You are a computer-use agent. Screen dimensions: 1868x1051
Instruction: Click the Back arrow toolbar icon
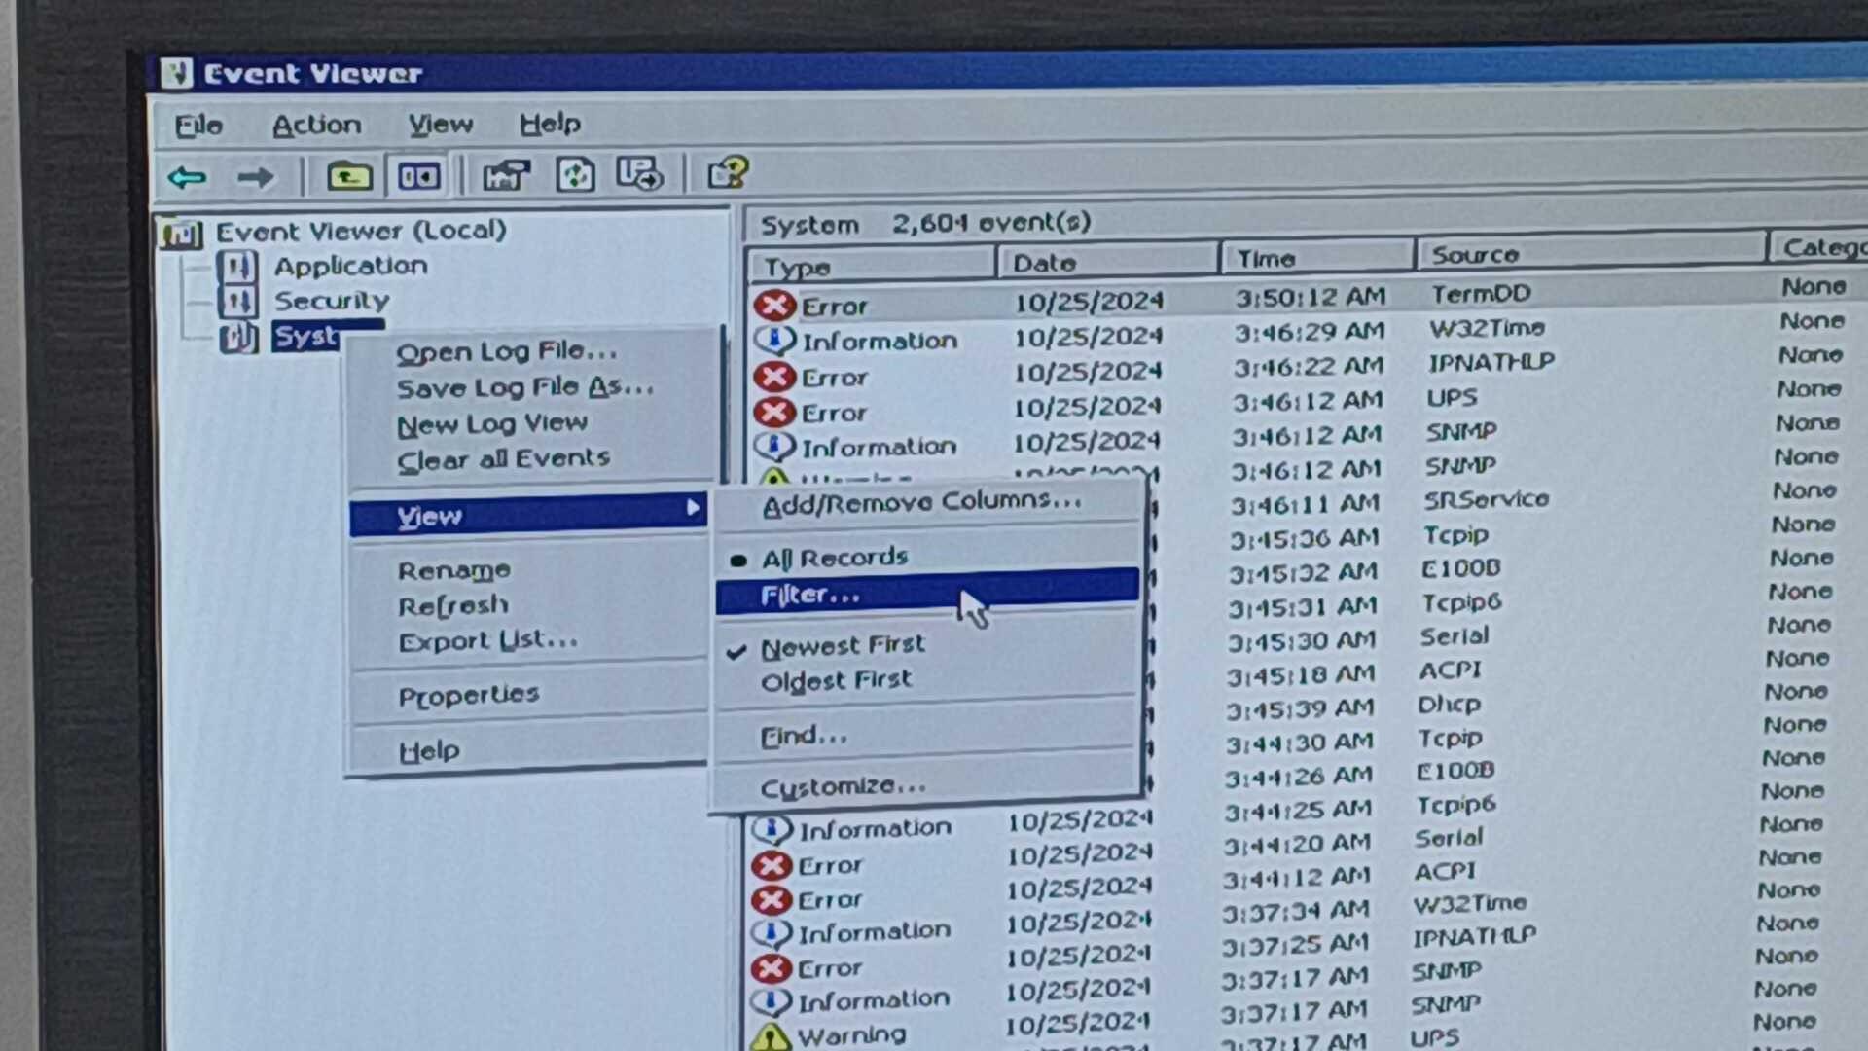(x=187, y=178)
